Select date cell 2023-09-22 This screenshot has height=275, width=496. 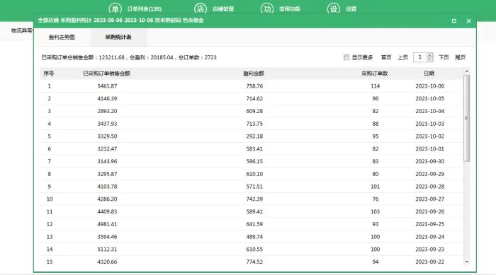point(430,262)
